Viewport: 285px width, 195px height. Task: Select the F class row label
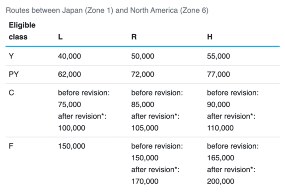[x=11, y=146]
